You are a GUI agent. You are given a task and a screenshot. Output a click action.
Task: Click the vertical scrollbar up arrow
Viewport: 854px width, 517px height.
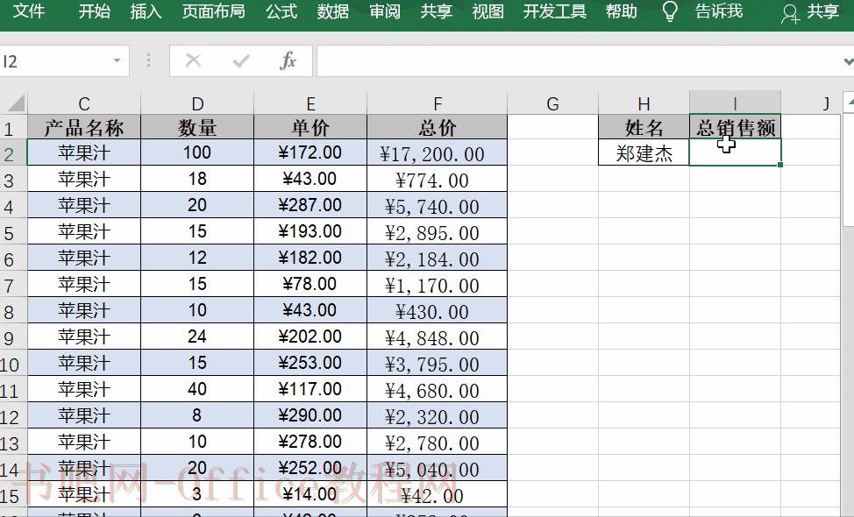pyautogui.click(x=849, y=102)
